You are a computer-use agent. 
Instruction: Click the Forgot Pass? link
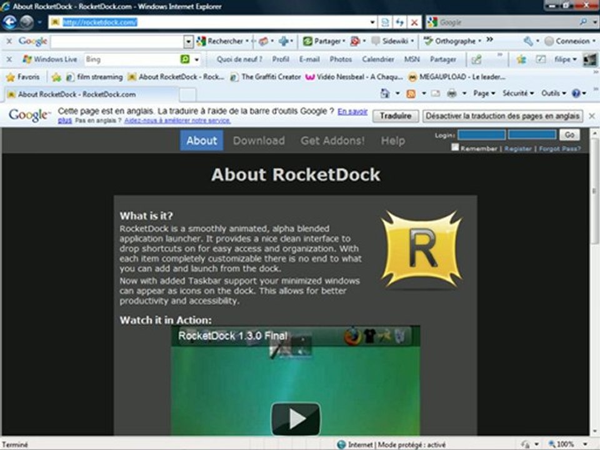pos(559,149)
